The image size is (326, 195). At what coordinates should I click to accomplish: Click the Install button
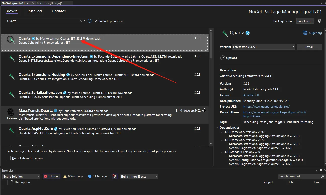(x=309, y=47)
